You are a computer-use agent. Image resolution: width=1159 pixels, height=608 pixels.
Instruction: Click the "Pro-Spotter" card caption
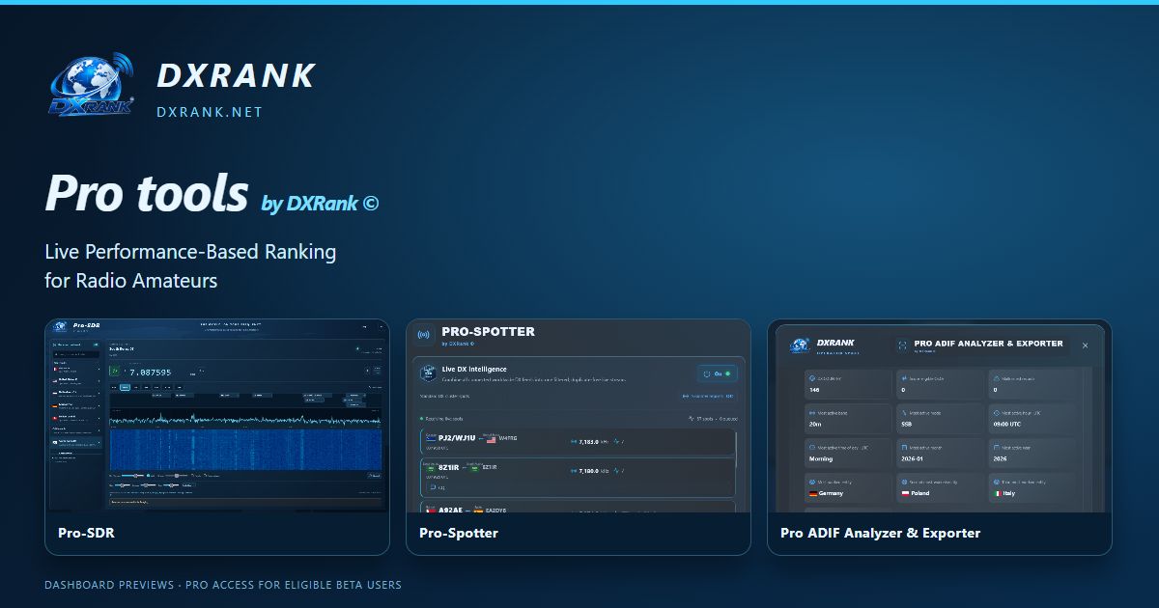(459, 533)
